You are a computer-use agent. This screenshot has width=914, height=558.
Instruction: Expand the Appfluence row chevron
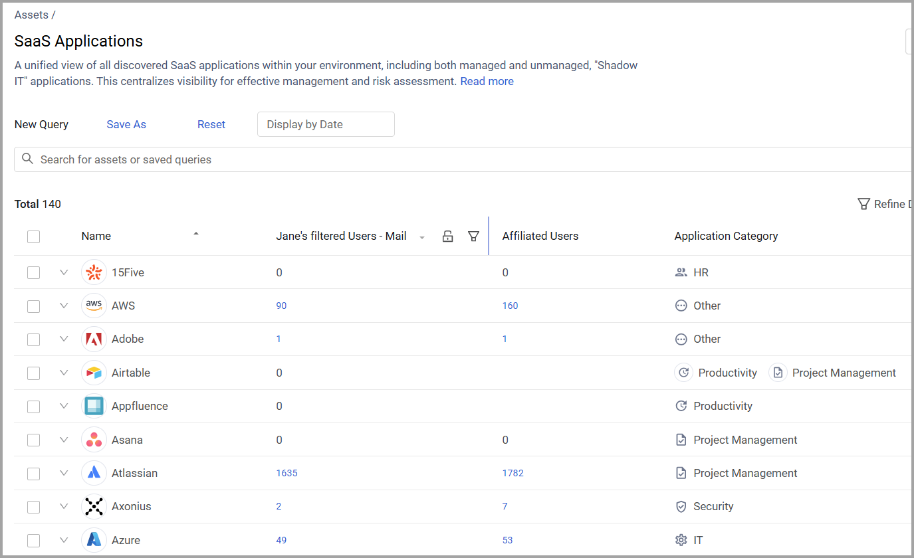click(64, 406)
